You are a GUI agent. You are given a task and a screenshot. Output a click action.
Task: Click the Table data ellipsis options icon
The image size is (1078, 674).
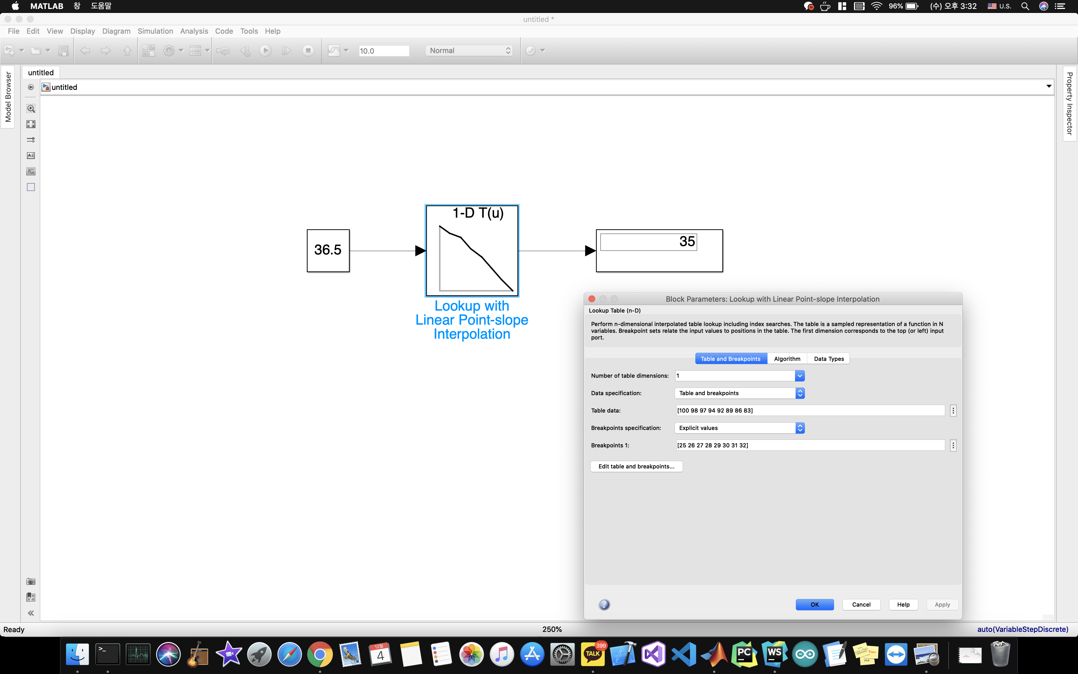pos(954,410)
